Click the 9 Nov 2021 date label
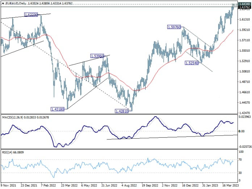This screenshot has width=252, height=189. [9, 185]
